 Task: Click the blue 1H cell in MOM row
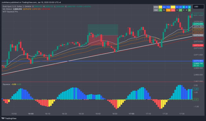[177, 7]
